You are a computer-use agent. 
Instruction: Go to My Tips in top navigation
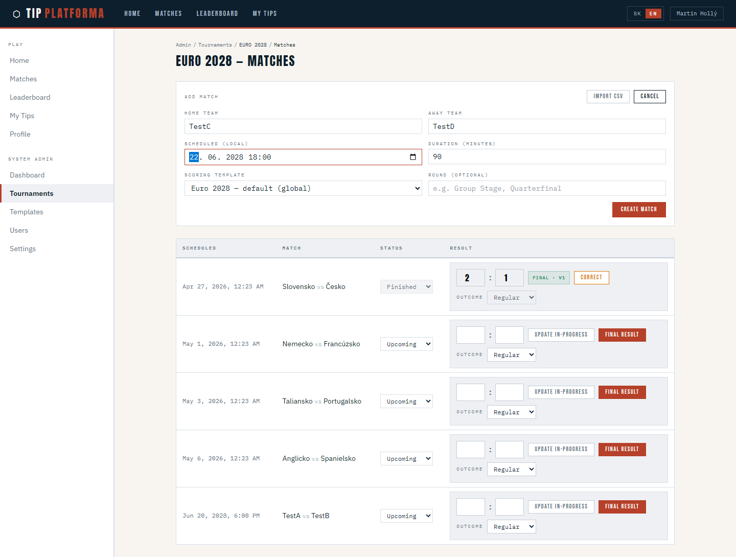tap(265, 14)
